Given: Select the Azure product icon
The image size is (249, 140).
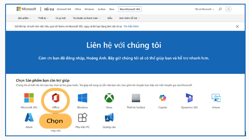Looking at the screenshot, I should click(x=29, y=117).
